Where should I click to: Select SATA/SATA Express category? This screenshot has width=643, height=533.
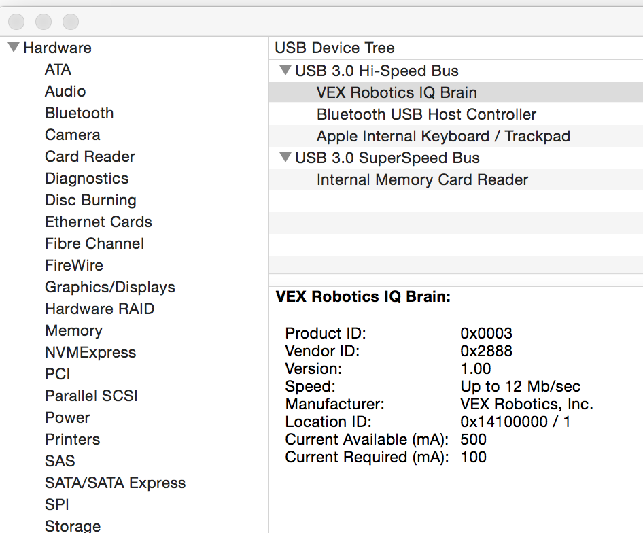point(116,483)
